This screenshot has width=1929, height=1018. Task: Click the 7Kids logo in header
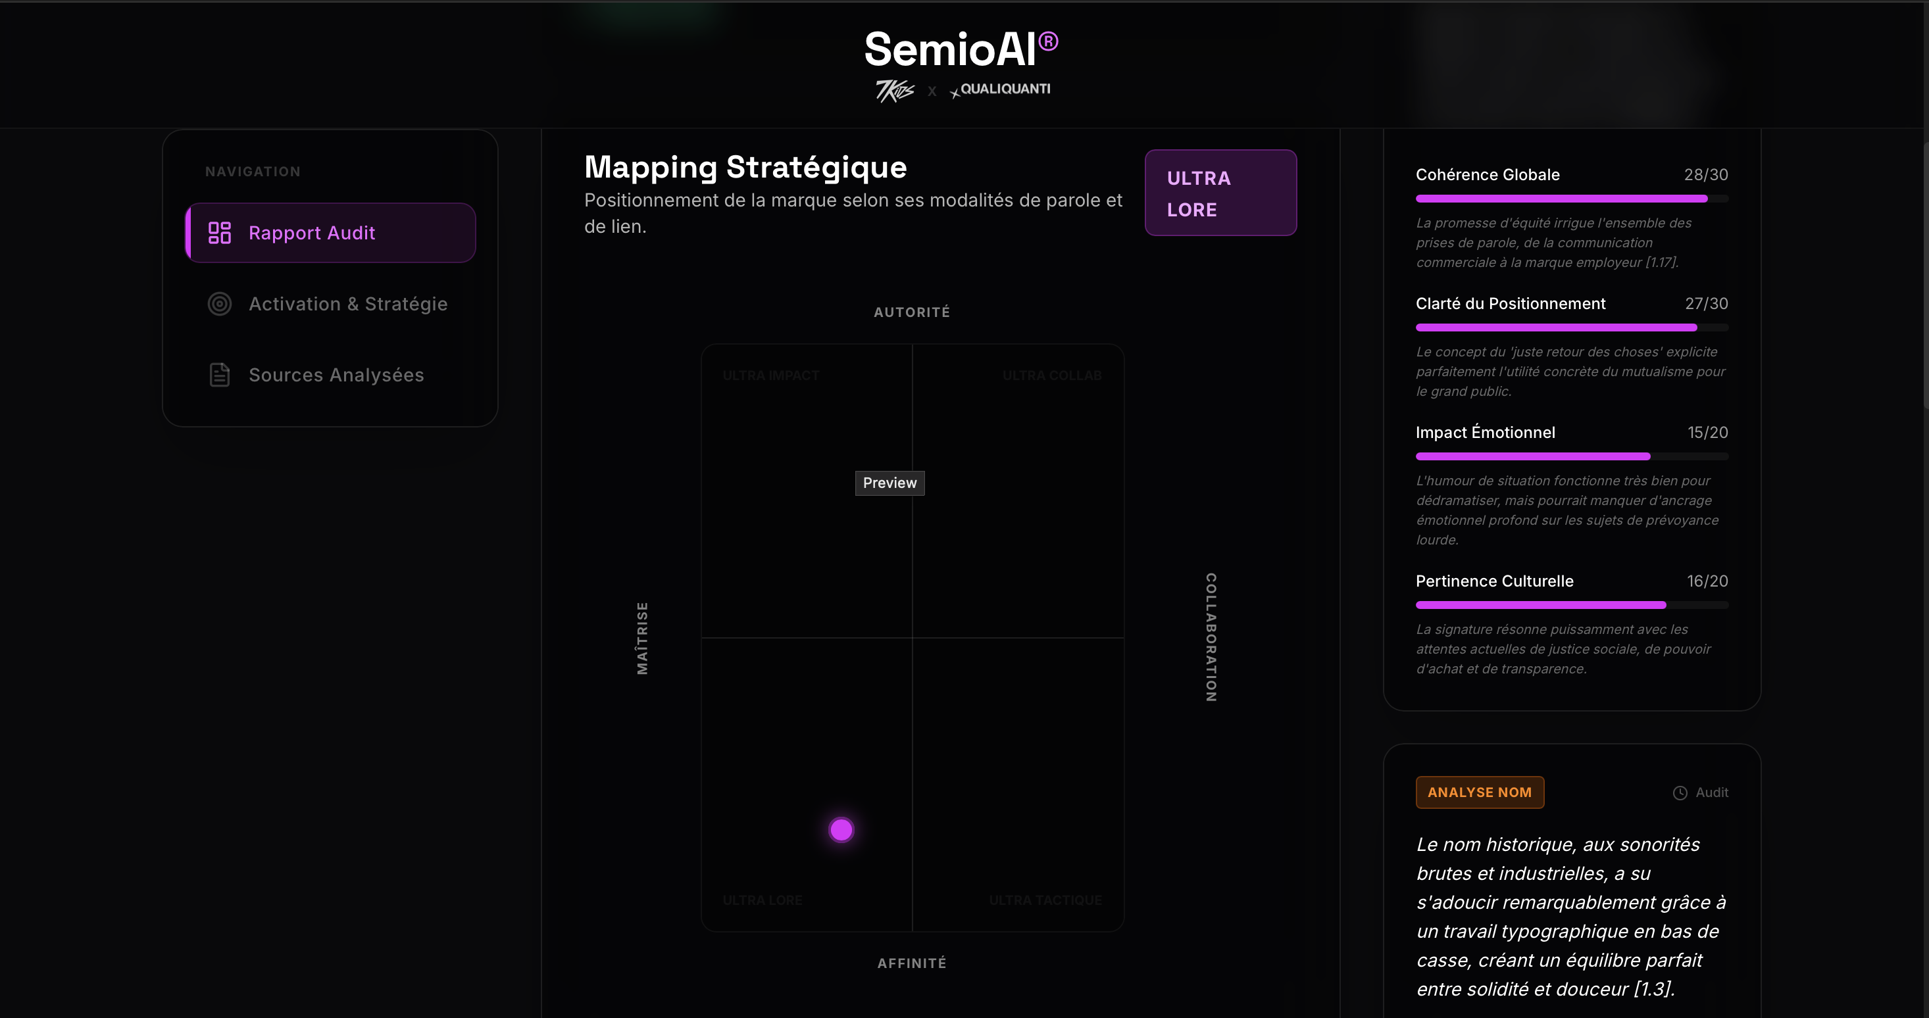coord(895,91)
